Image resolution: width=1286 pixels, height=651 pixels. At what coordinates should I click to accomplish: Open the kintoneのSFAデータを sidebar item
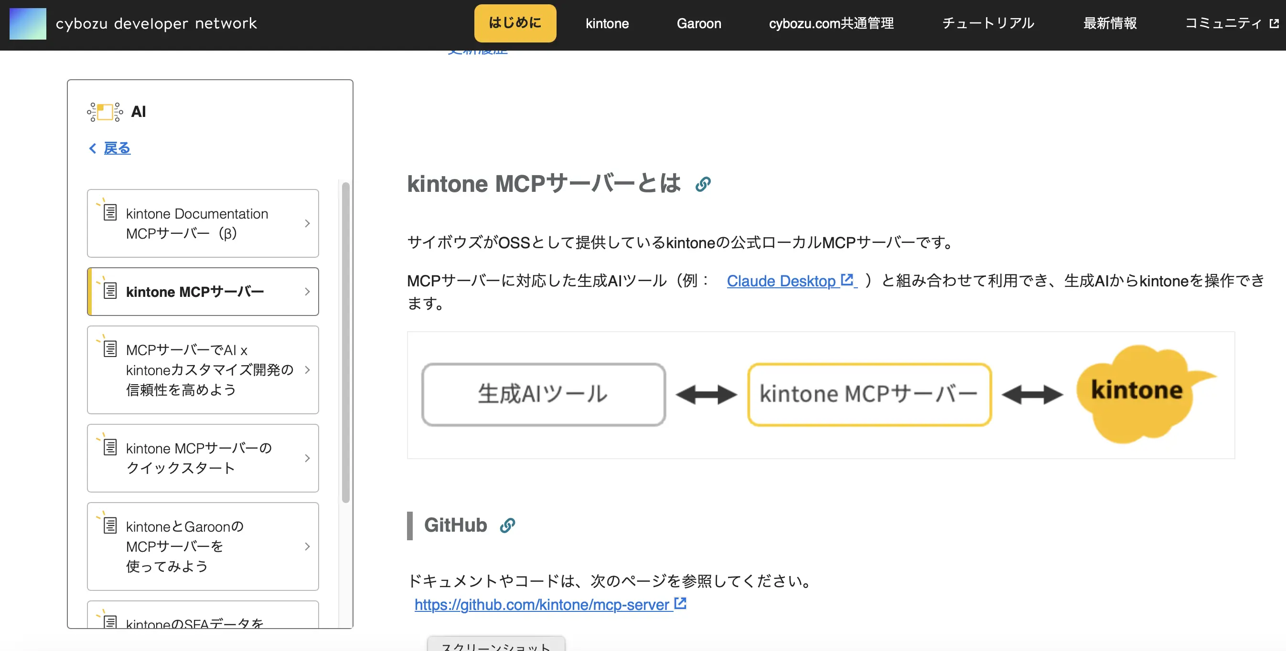pyautogui.click(x=203, y=615)
